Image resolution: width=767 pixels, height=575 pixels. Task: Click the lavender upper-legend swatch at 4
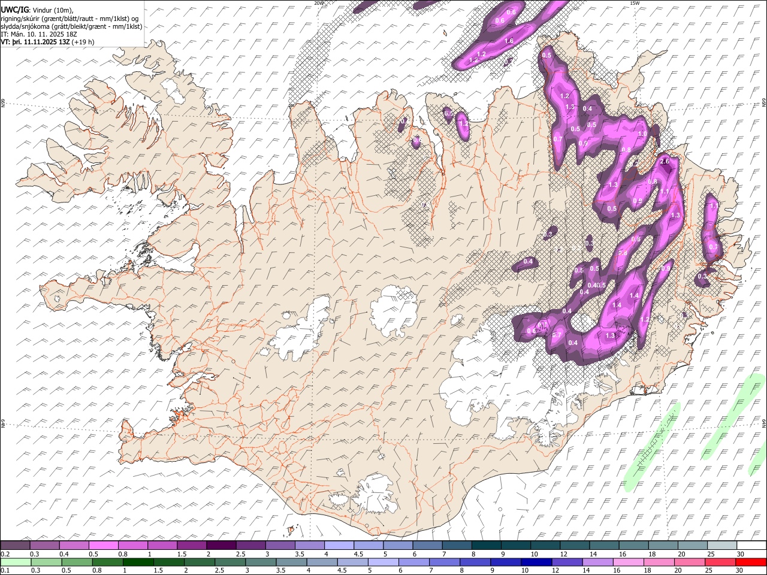click(x=339, y=545)
